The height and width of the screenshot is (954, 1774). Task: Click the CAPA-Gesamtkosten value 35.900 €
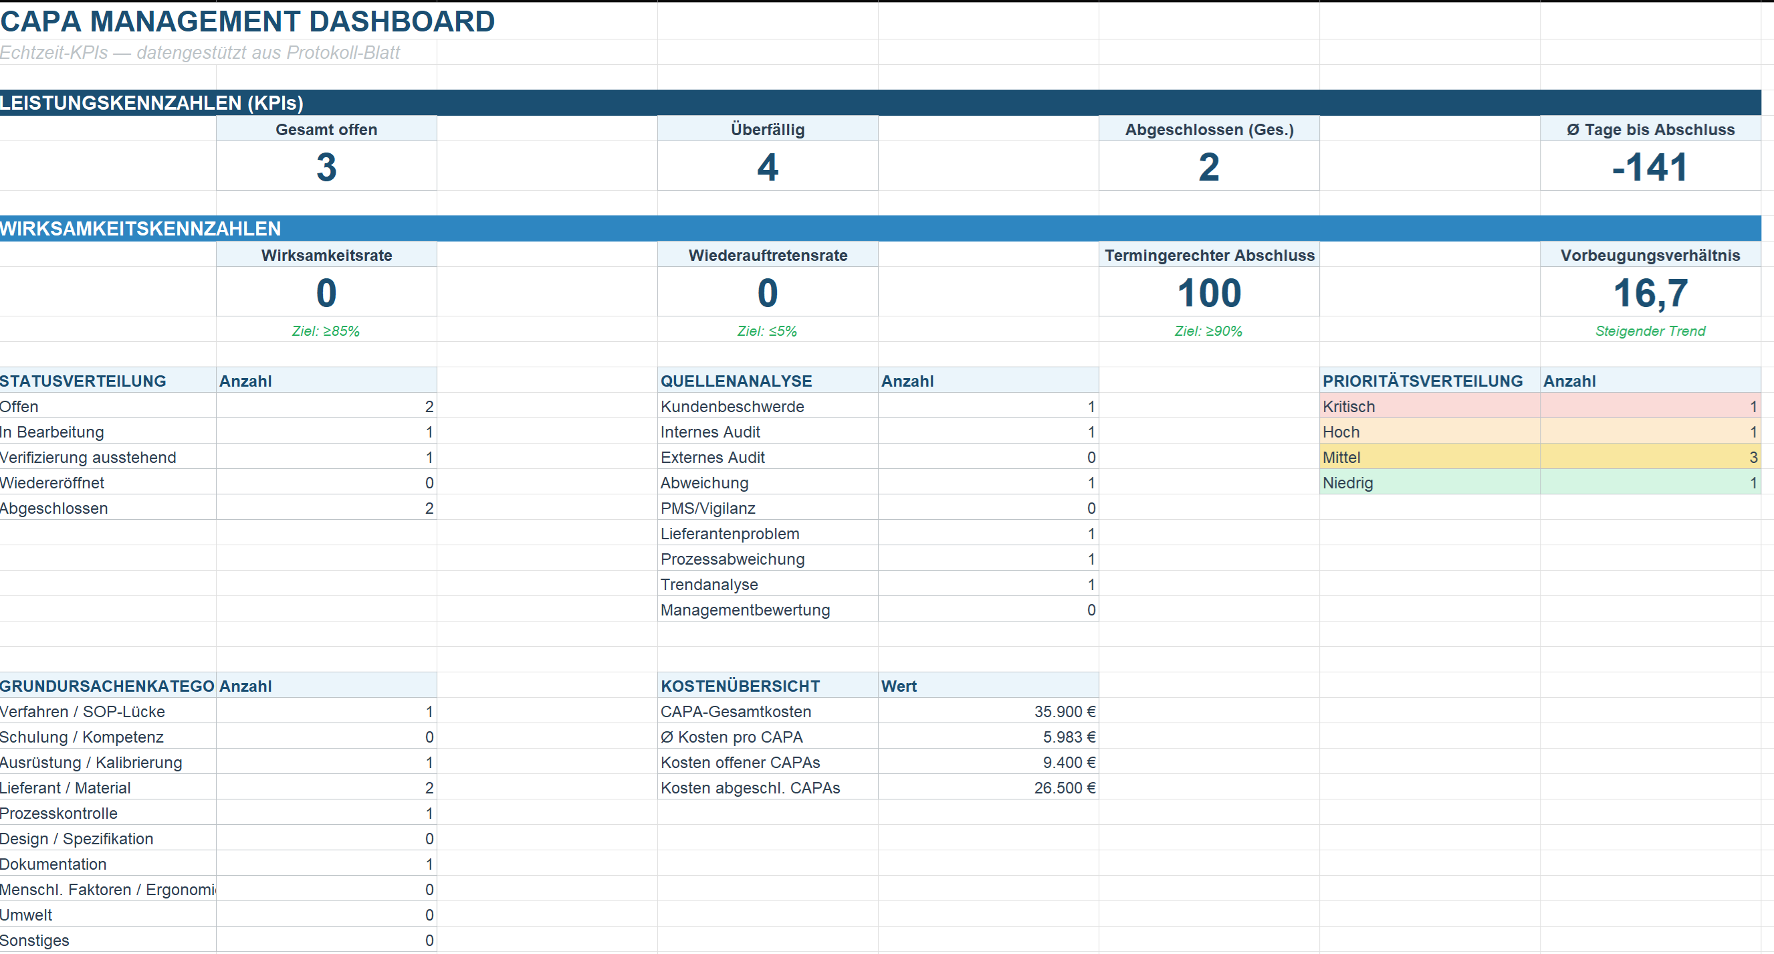tap(1066, 712)
